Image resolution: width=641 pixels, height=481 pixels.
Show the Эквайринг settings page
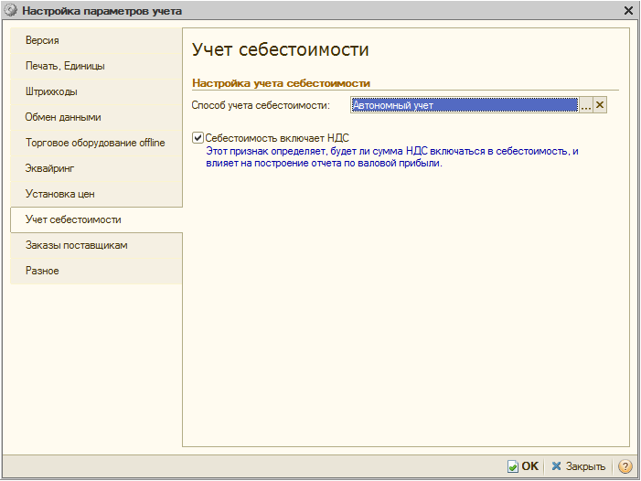tap(96, 169)
